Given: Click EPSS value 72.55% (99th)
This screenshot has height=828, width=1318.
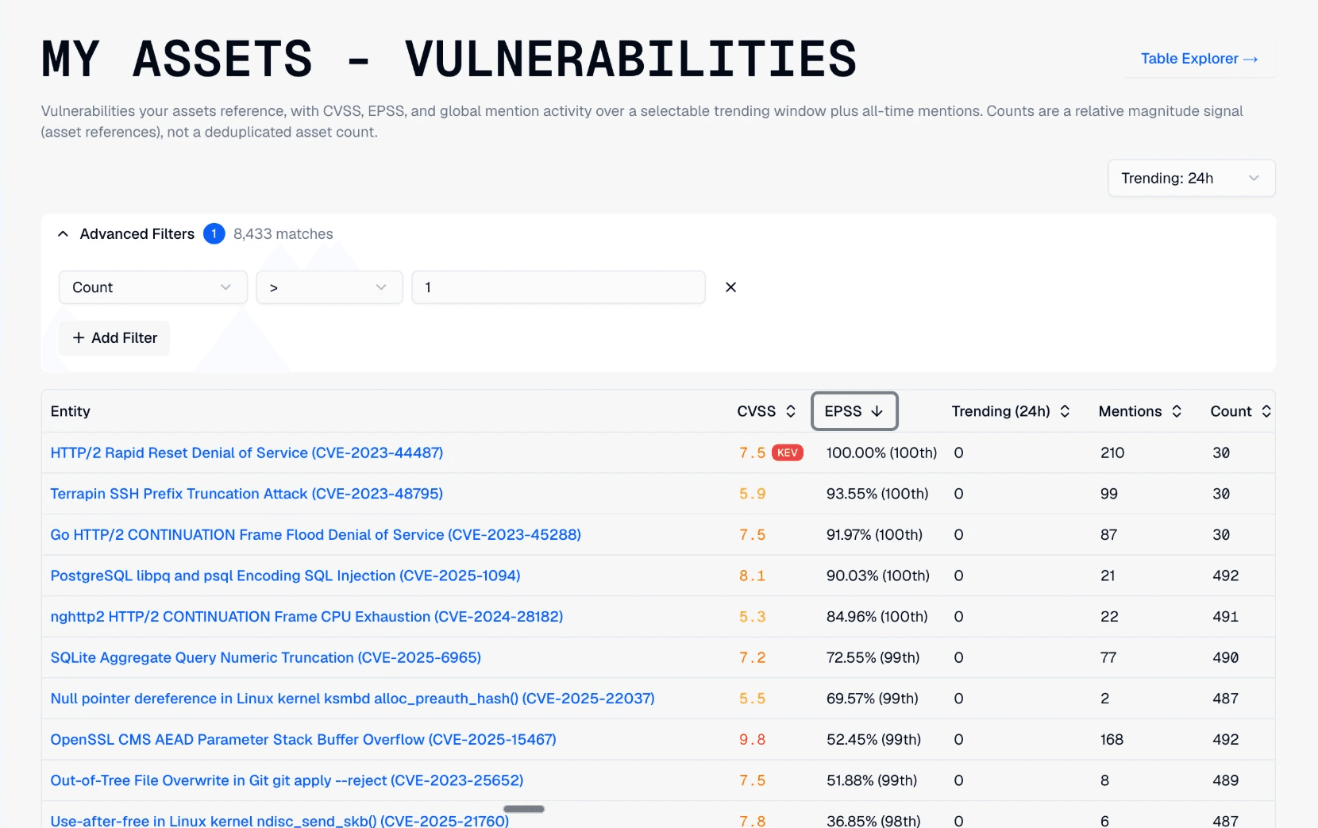Looking at the screenshot, I should pos(873,658).
